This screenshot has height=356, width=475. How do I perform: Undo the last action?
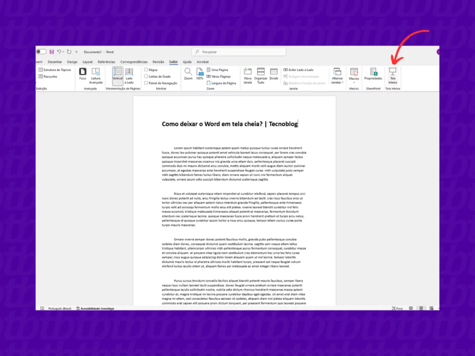click(x=59, y=52)
